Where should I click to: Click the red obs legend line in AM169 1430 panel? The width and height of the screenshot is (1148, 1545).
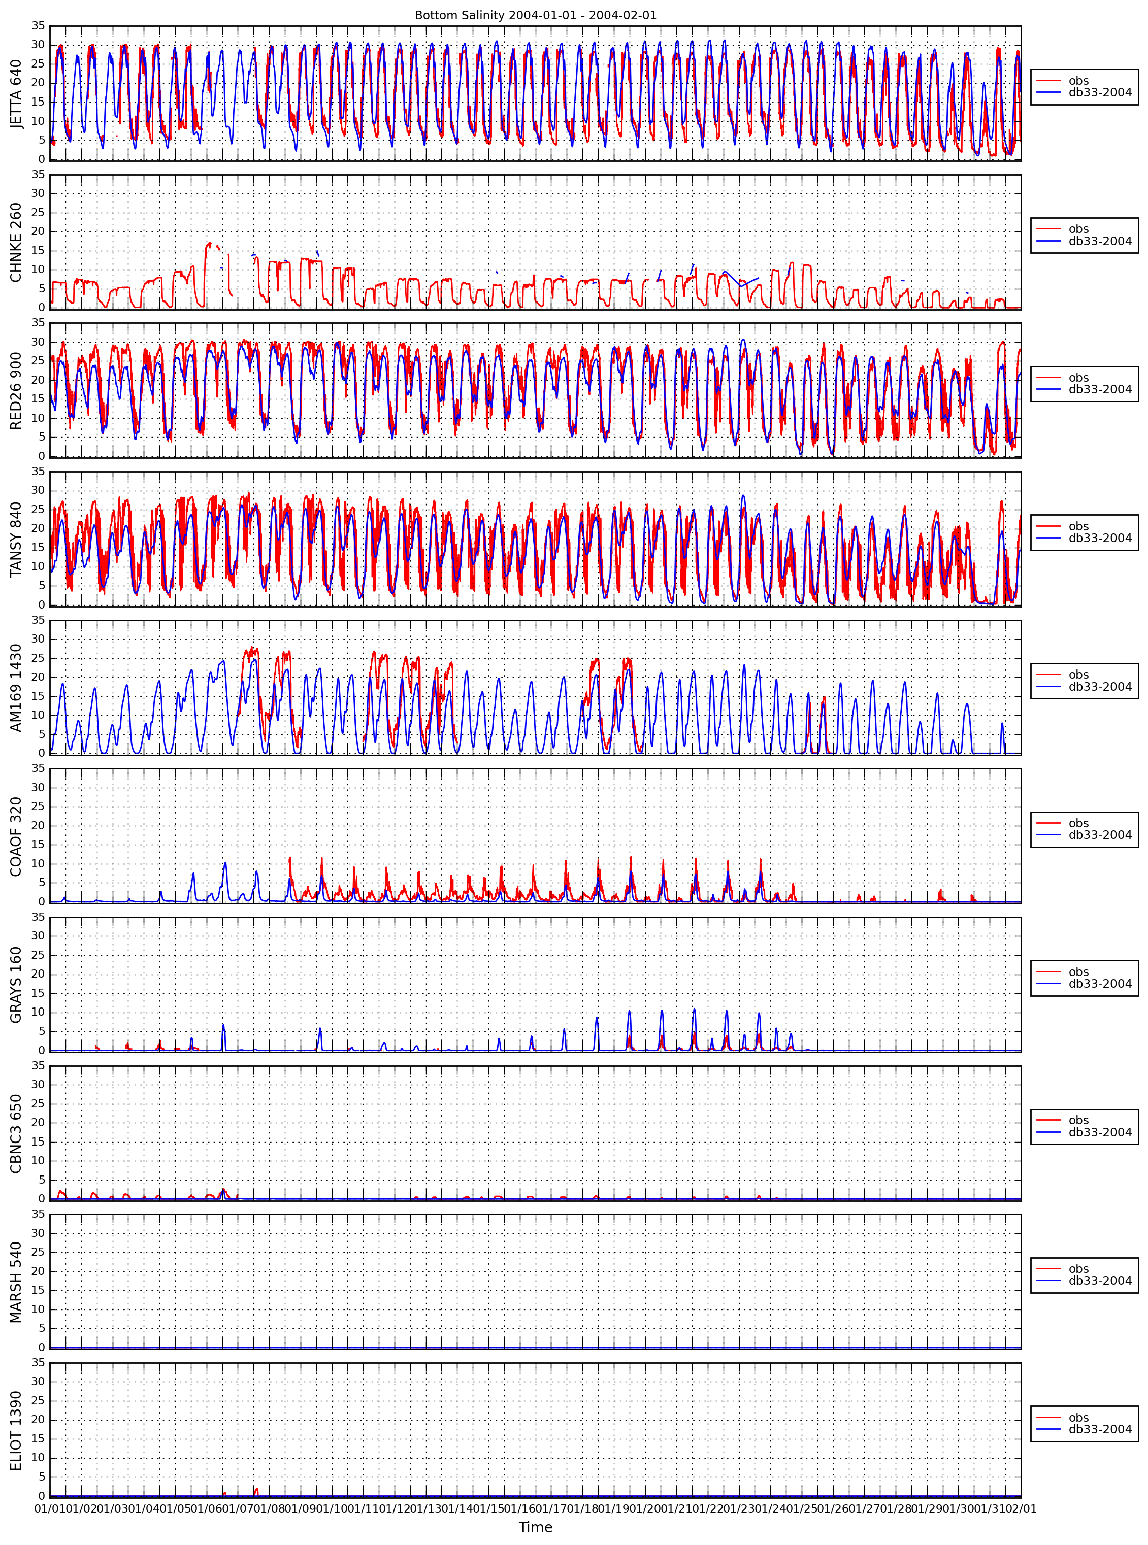1048,675
